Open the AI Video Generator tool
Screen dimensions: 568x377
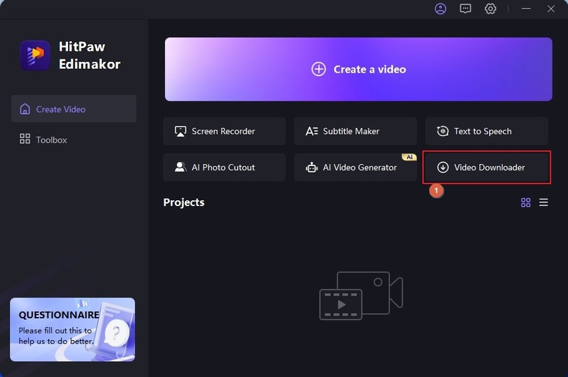tap(356, 167)
